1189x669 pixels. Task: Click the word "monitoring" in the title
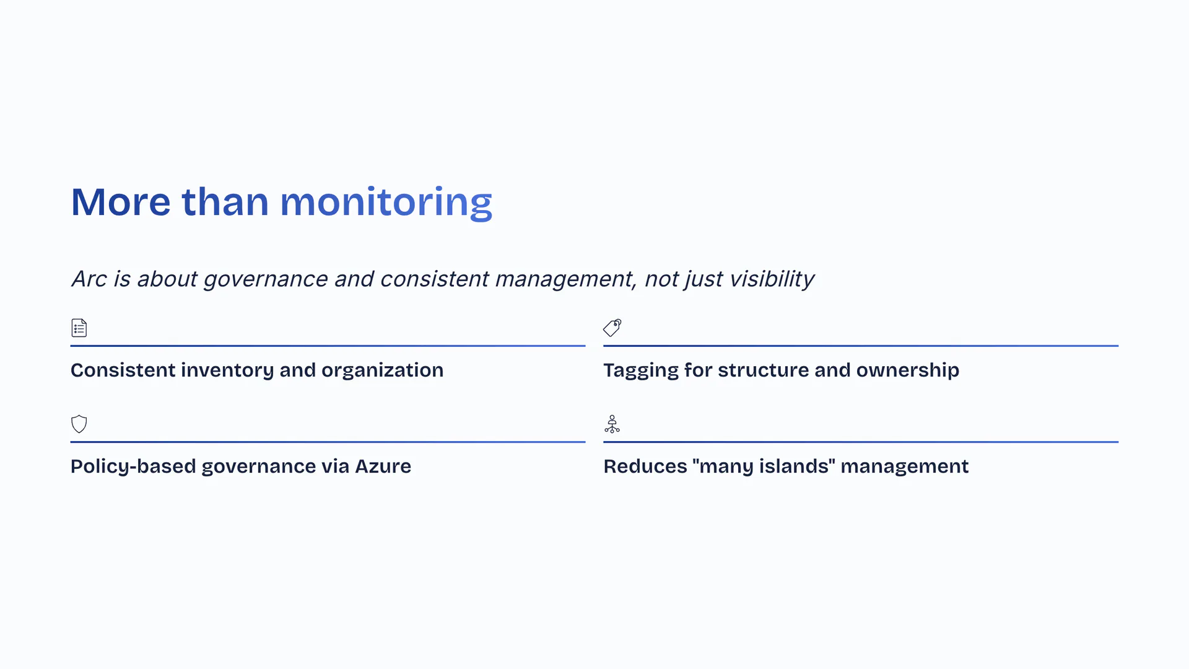[x=386, y=202]
